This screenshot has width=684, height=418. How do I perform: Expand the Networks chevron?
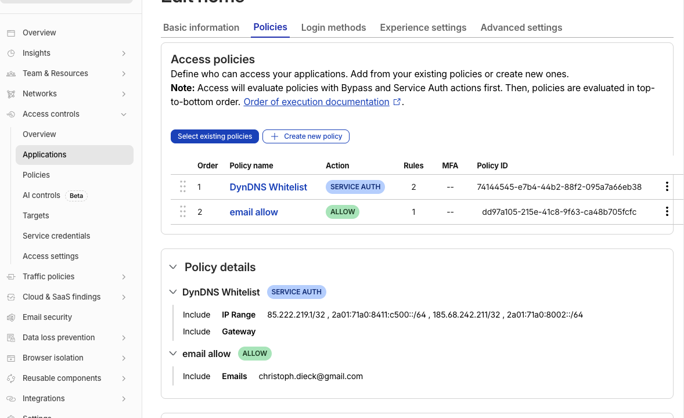tap(124, 94)
